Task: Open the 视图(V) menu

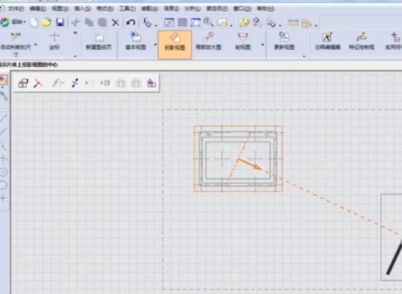Action: tap(60, 9)
